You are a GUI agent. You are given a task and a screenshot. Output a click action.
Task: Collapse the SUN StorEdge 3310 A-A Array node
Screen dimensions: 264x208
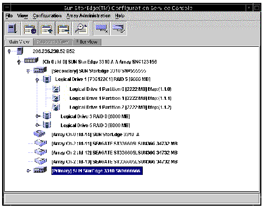point(19,62)
